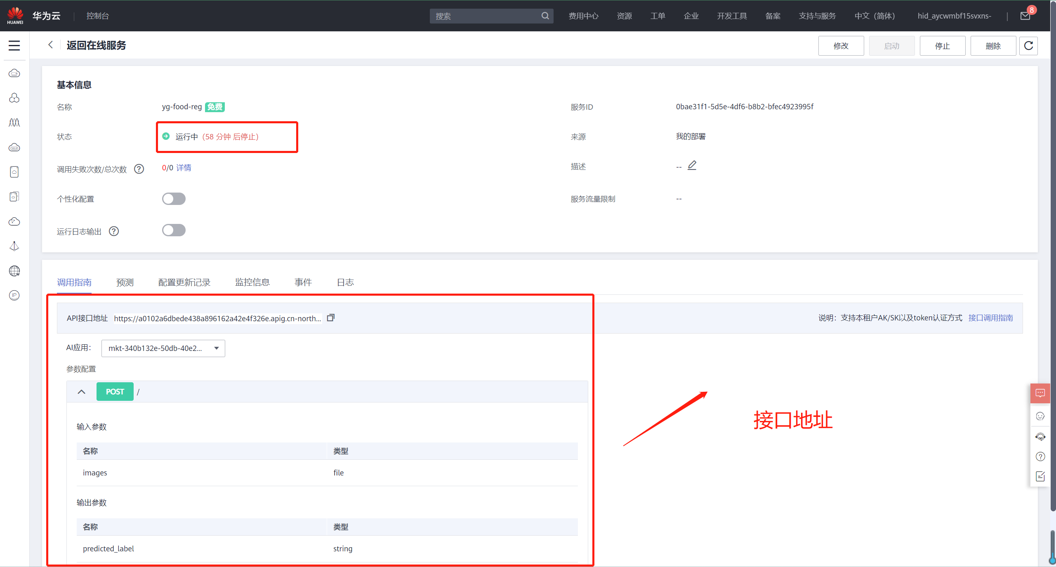Viewport: 1056px width, 567px height.
Task: Open the 支持与服务 menu
Action: click(817, 16)
